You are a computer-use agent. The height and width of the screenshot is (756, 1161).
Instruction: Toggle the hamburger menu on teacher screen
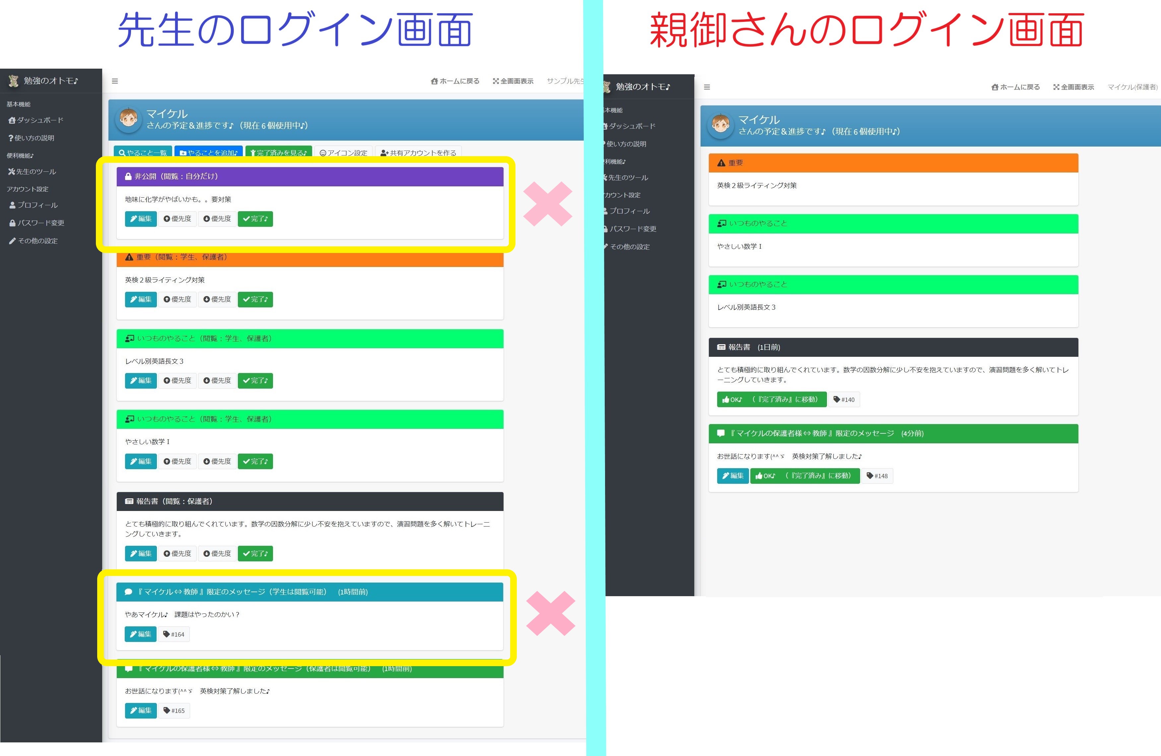(115, 81)
